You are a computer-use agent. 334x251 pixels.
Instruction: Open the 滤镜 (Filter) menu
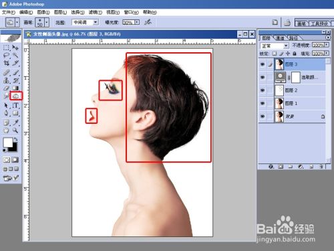coord(96,12)
